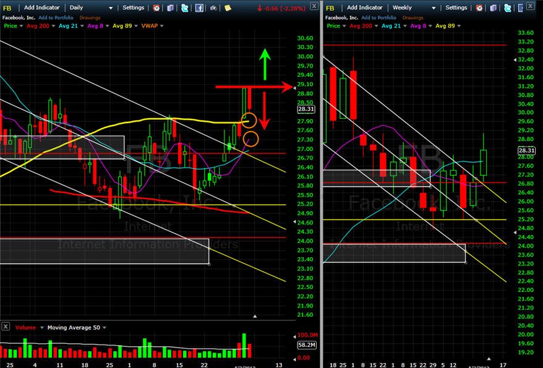Click Add to Portfolio link on Daily chart
This screenshot has height=368, width=543.
(x=56, y=18)
